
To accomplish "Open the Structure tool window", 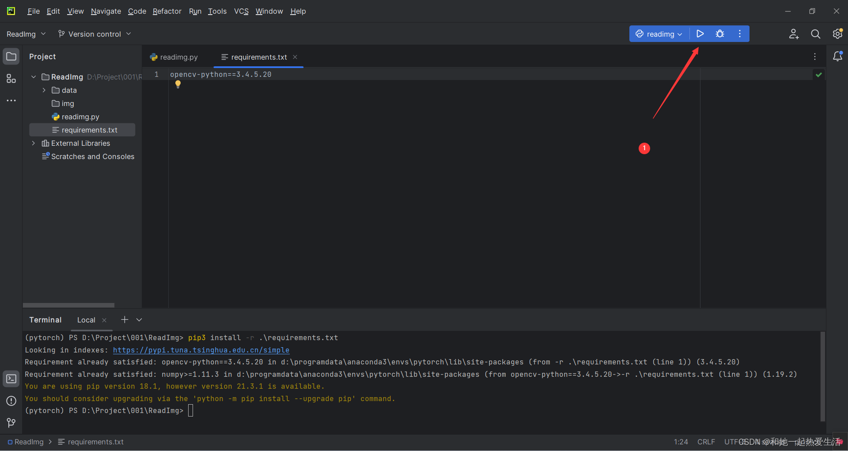I will point(11,79).
